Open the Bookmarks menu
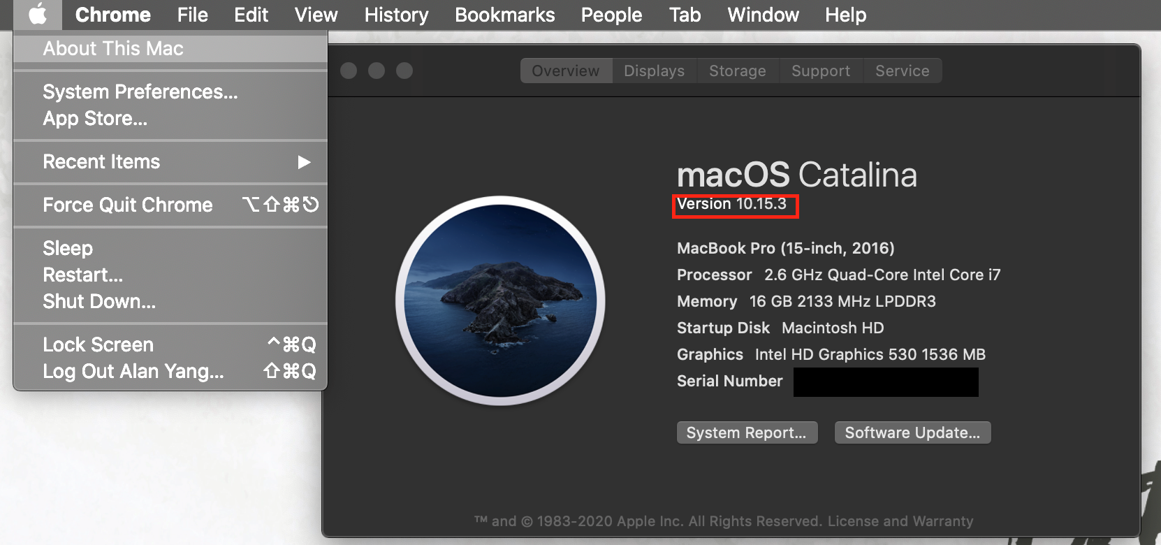 [504, 15]
